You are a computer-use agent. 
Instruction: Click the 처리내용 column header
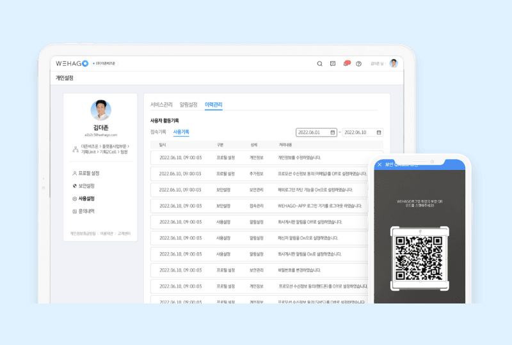click(x=285, y=145)
